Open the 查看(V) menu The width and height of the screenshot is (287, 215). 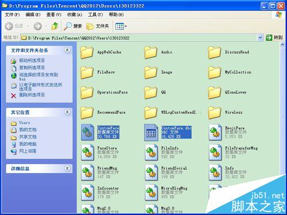pyautogui.click(x=53, y=14)
